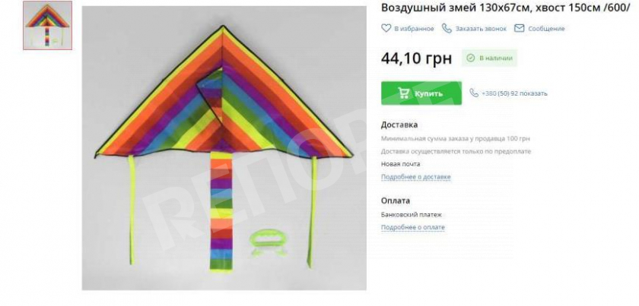Click the envelope message icon

click(x=519, y=29)
